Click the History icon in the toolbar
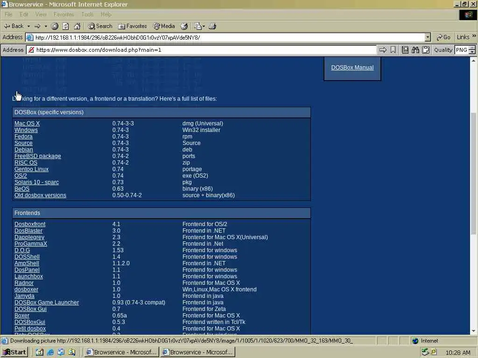The image size is (478, 358). (184, 26)
